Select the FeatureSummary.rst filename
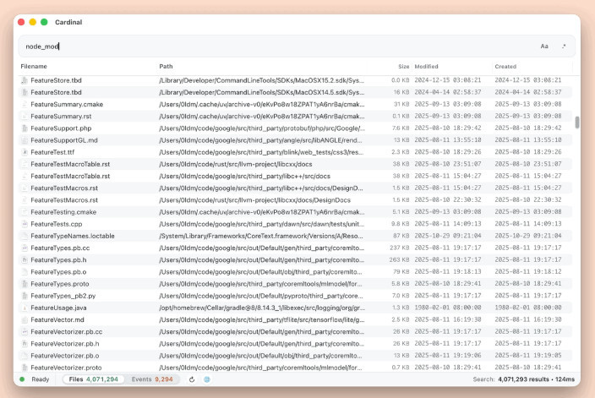 [61, 116]
